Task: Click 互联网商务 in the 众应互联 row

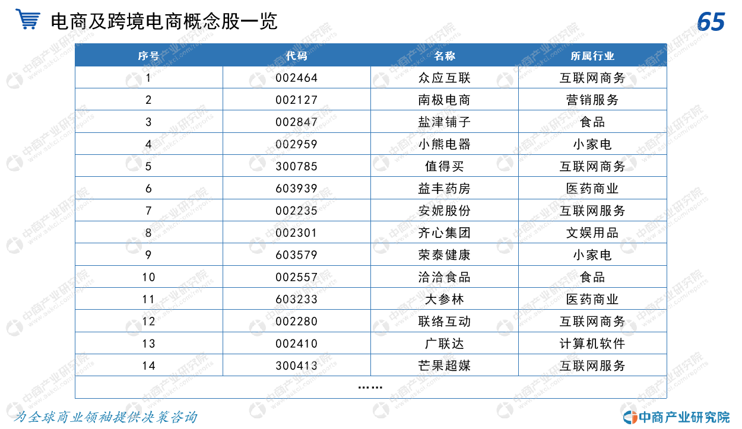Action: tap(592, 78)
